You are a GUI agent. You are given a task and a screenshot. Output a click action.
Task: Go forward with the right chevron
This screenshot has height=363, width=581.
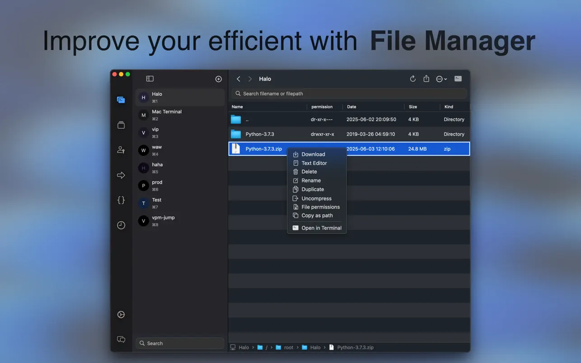pyautogui.click(x=250, y=79)
